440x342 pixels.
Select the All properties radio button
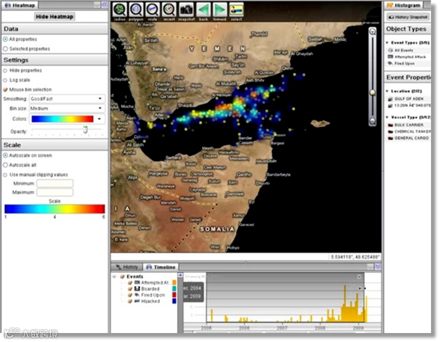click(5, 39)
